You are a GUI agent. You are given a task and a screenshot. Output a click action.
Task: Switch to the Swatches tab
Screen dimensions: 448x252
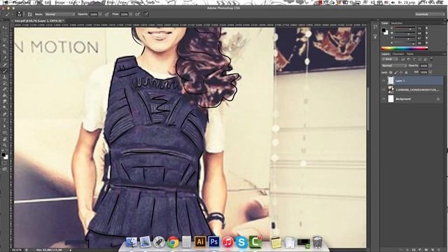point(396,23)
